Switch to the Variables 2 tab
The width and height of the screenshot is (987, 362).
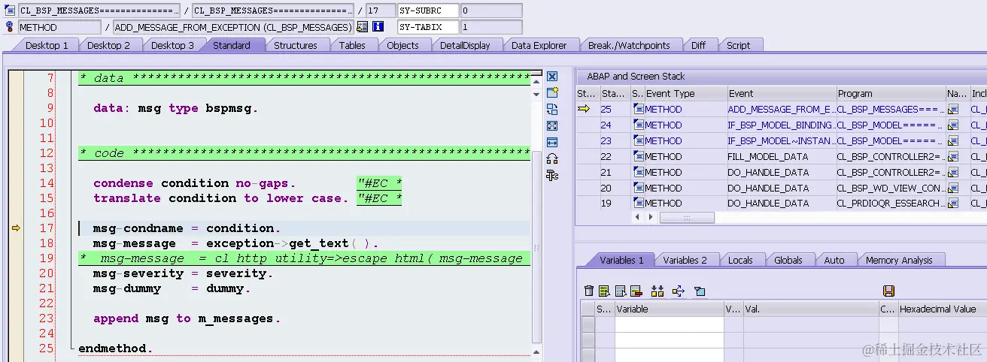coord(685,260)
